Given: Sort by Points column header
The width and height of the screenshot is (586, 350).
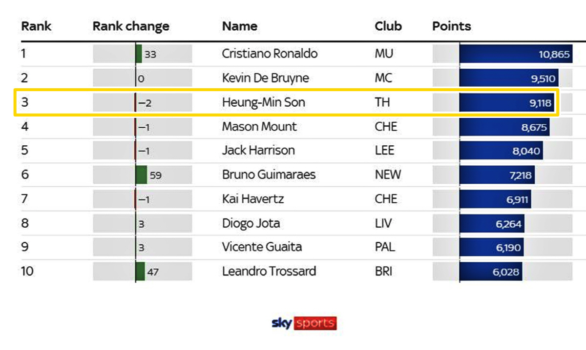Looking at the screenshot, I should [x=452, y=26].
